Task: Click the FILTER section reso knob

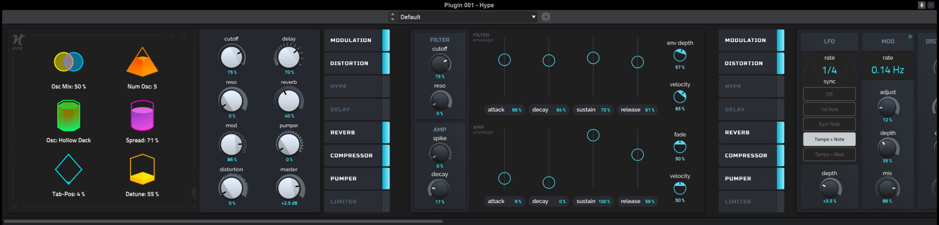Action: (439, 101)
